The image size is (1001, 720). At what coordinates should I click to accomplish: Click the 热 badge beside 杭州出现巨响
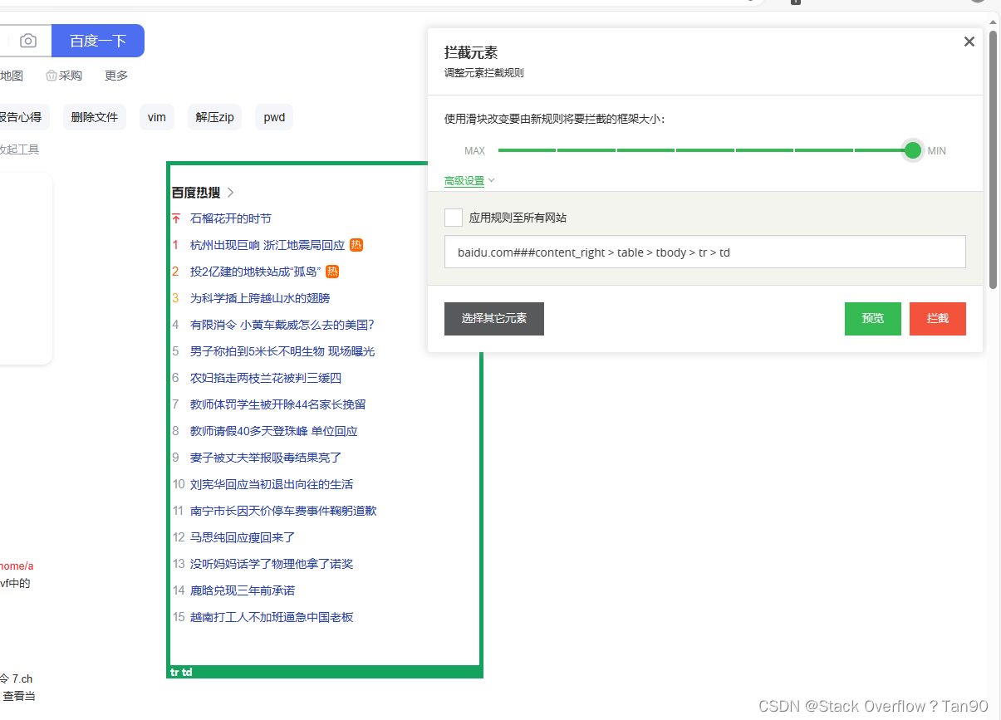[x=356, y=245]
